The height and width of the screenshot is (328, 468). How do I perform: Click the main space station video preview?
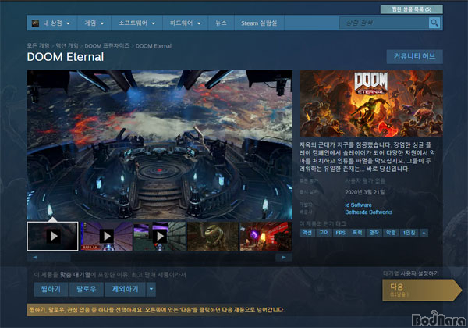coord(160,145)
